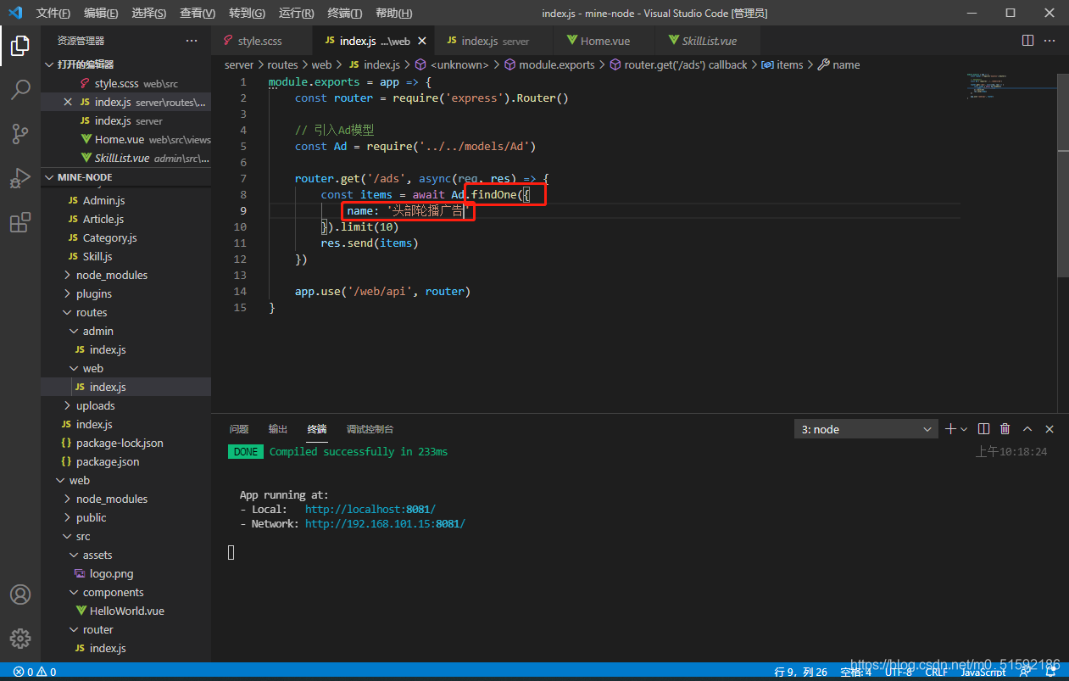Click the line and column indicator 行 9
The height and width of the screenshot is (681, 1069).
(x=800, y=672)
